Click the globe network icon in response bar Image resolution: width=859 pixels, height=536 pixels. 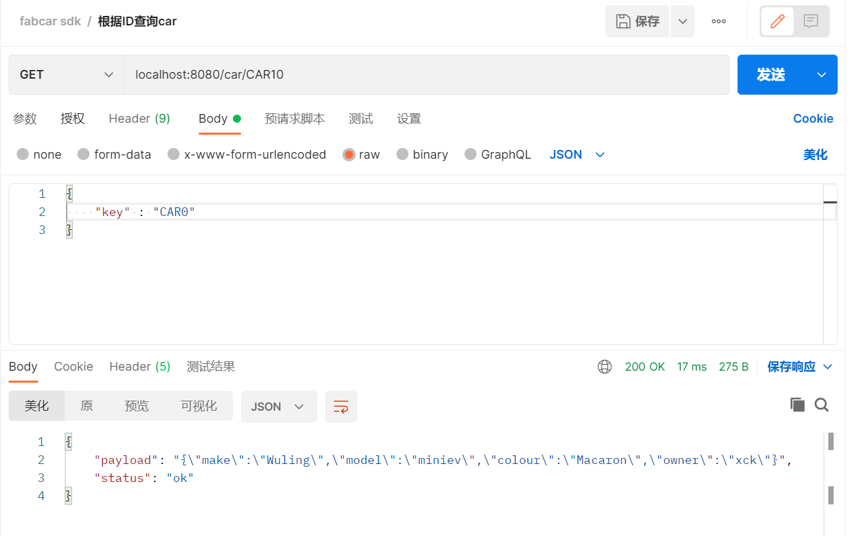point(605,366)
